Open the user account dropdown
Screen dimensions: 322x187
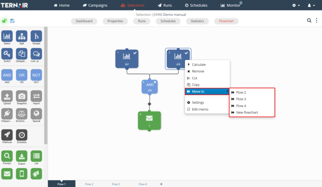pyautogui.click(x=311, y=5)
